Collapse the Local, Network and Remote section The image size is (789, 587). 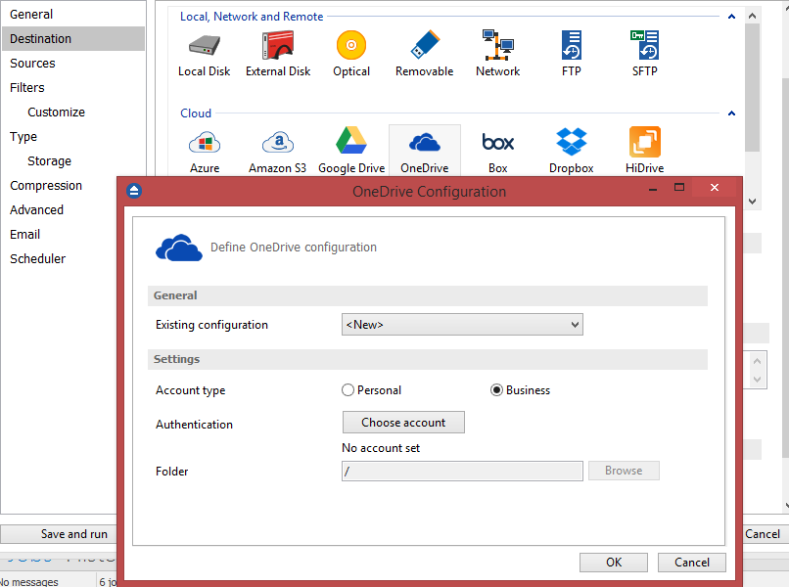[731, 17]
